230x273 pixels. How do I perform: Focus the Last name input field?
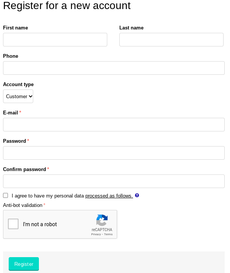click(171, 40)
